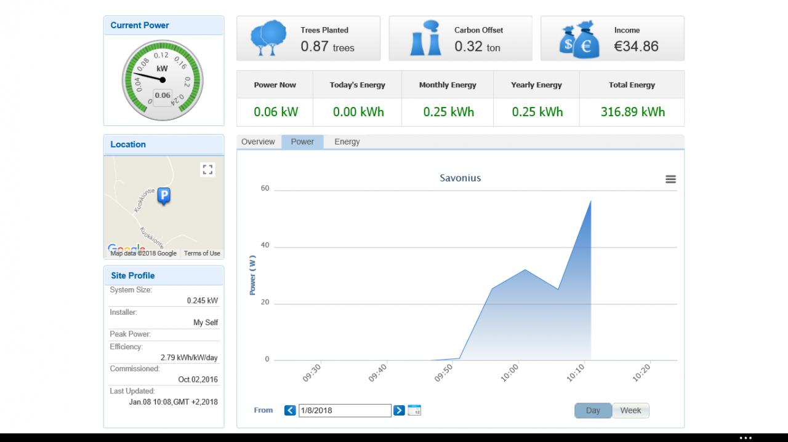Image resolution: width=788 pixels, height=442 pixels.
Task: Select the Power tab
Action: coord(302,142)
